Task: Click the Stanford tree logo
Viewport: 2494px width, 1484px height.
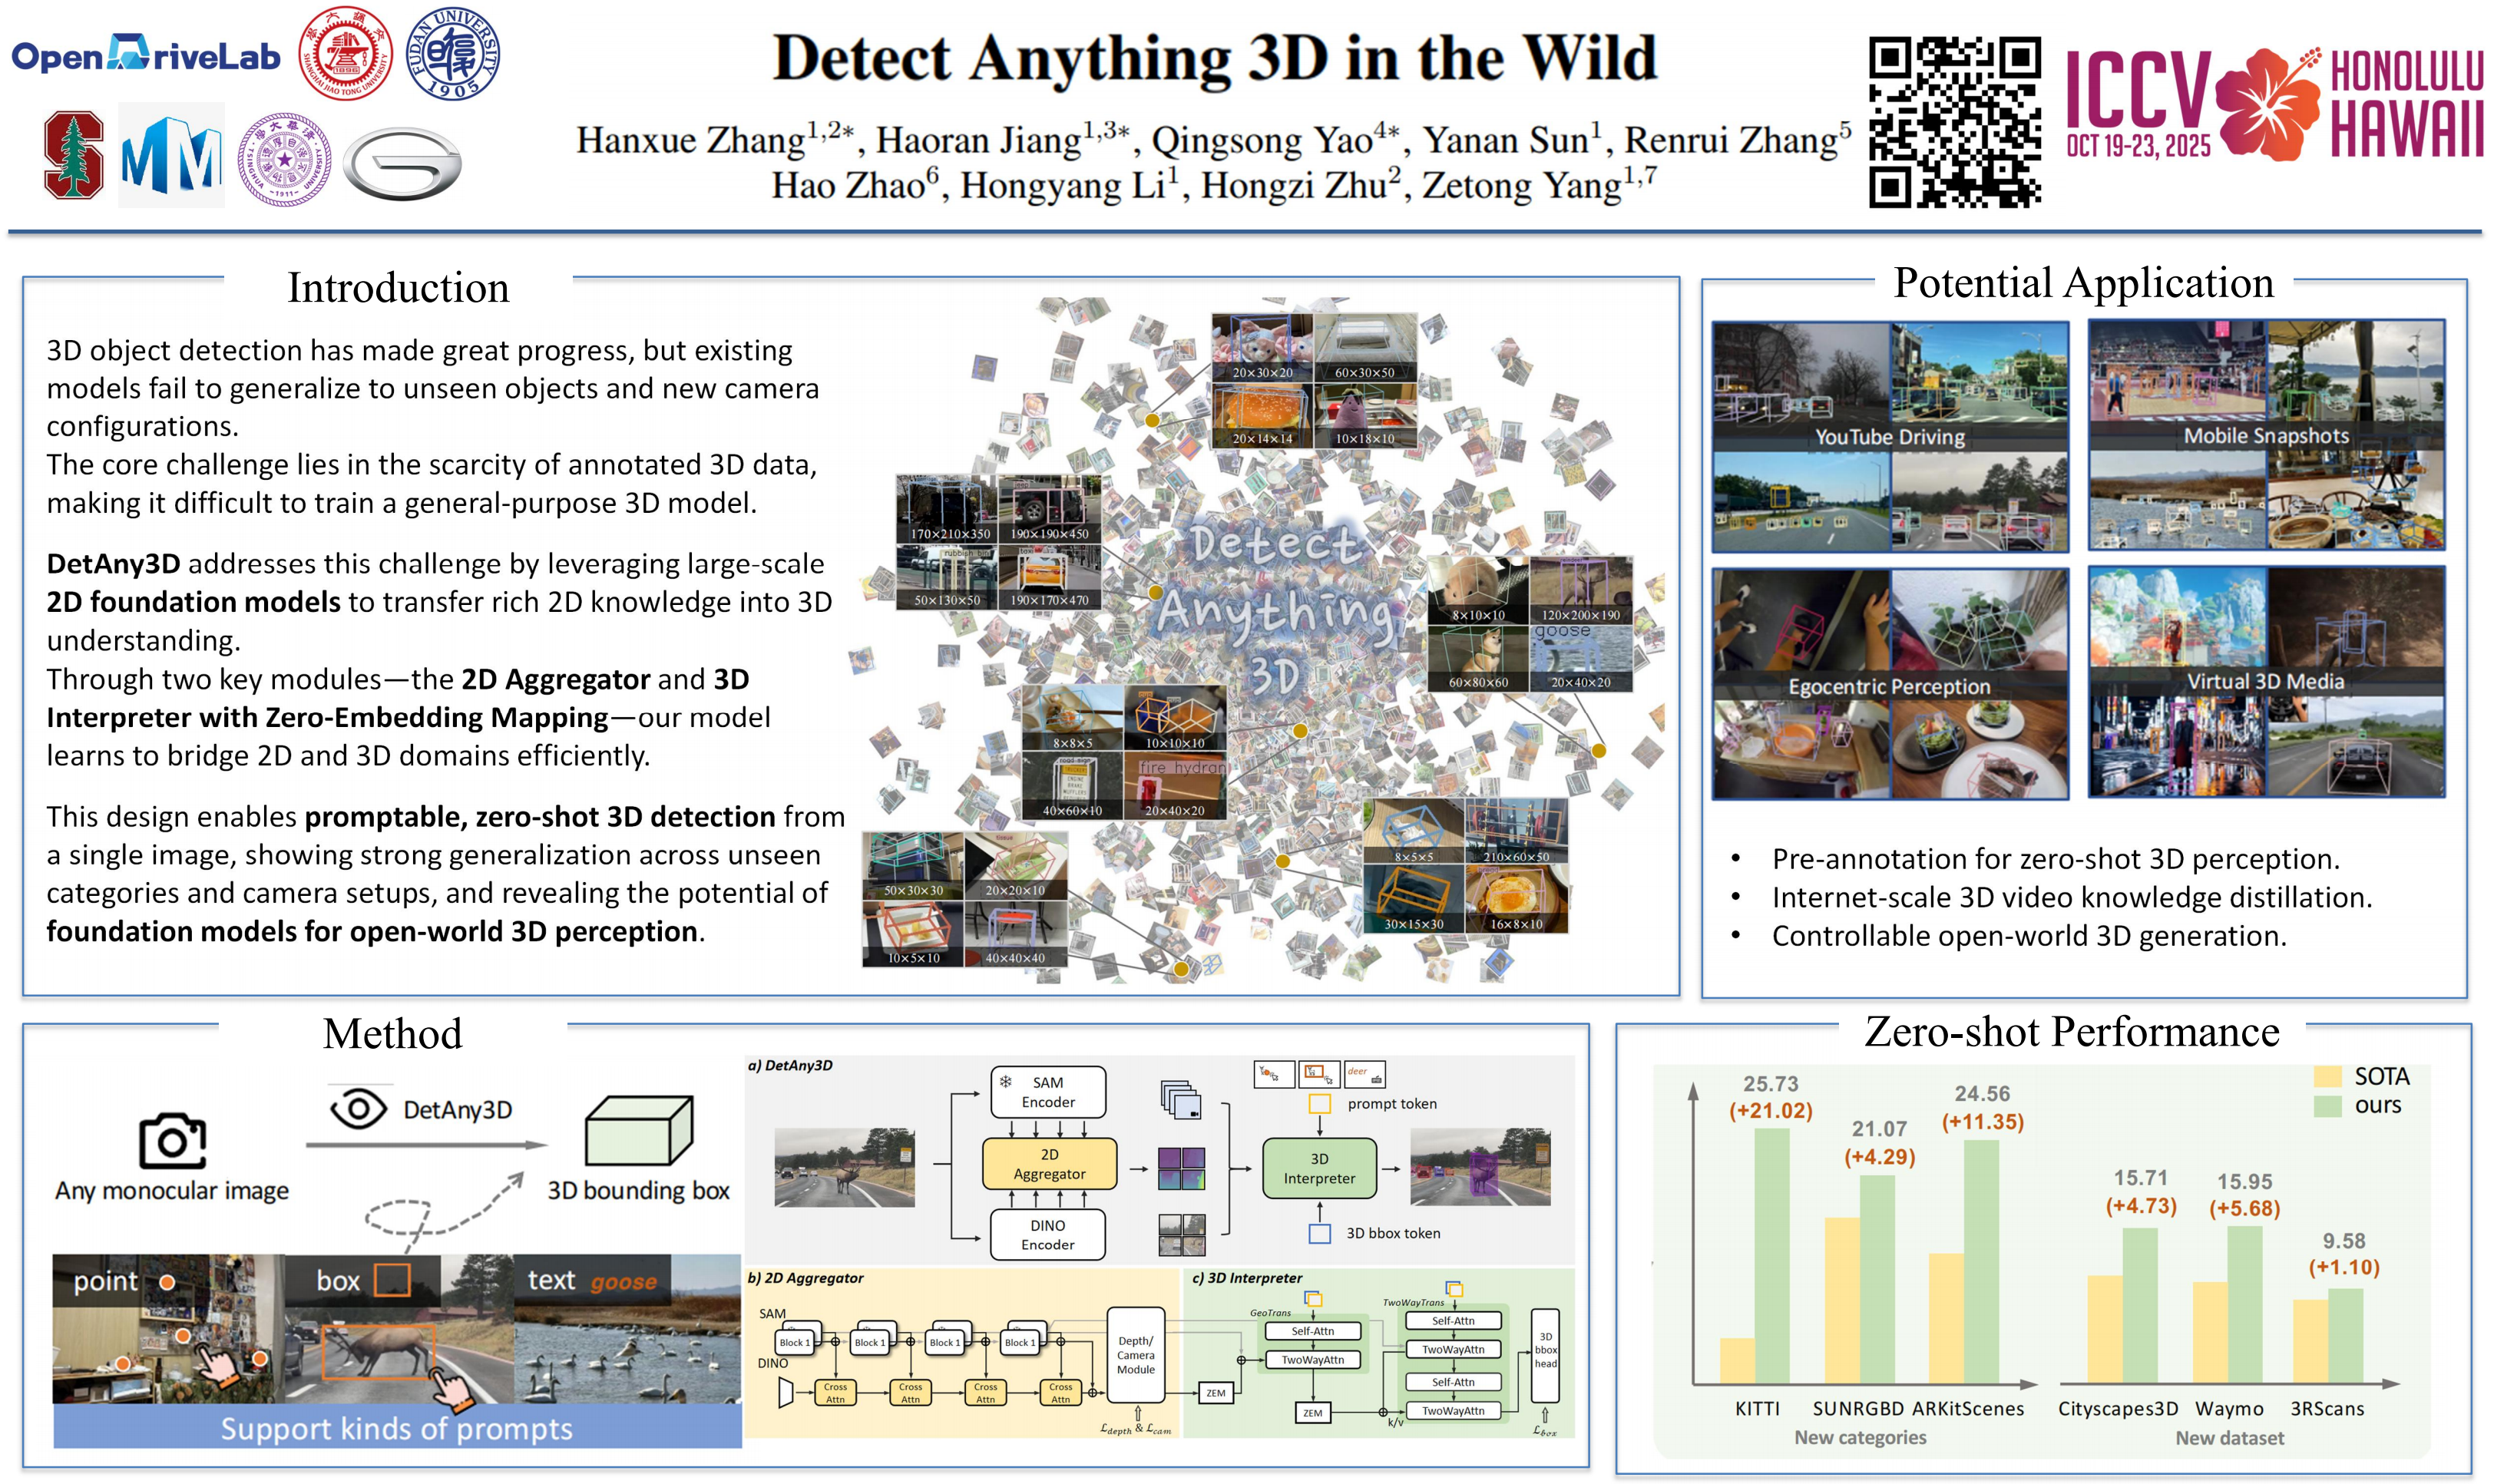Action: coord(73,155)
